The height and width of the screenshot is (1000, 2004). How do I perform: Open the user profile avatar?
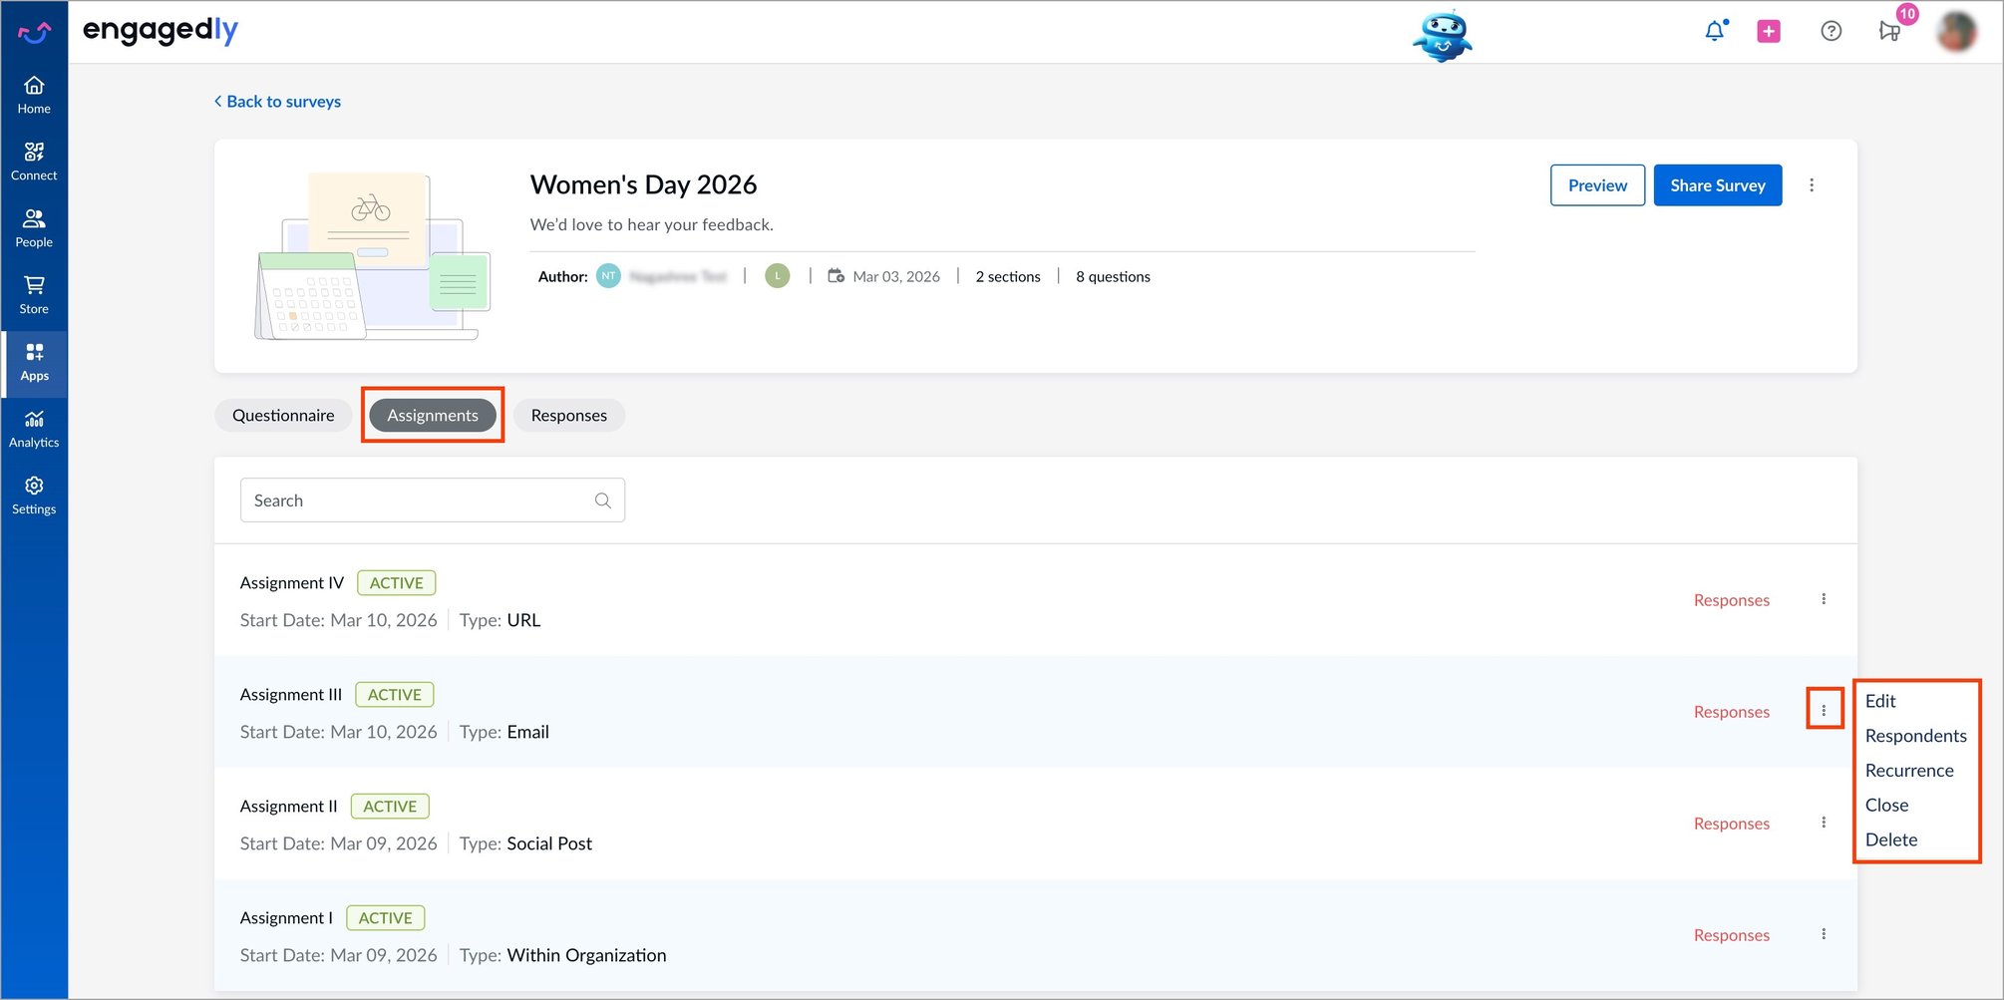point(1956,32)
